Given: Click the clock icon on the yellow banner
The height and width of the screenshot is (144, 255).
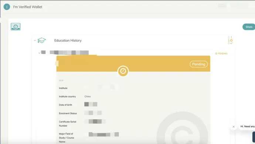Looking at the screenshot, I should pos(123,71).
